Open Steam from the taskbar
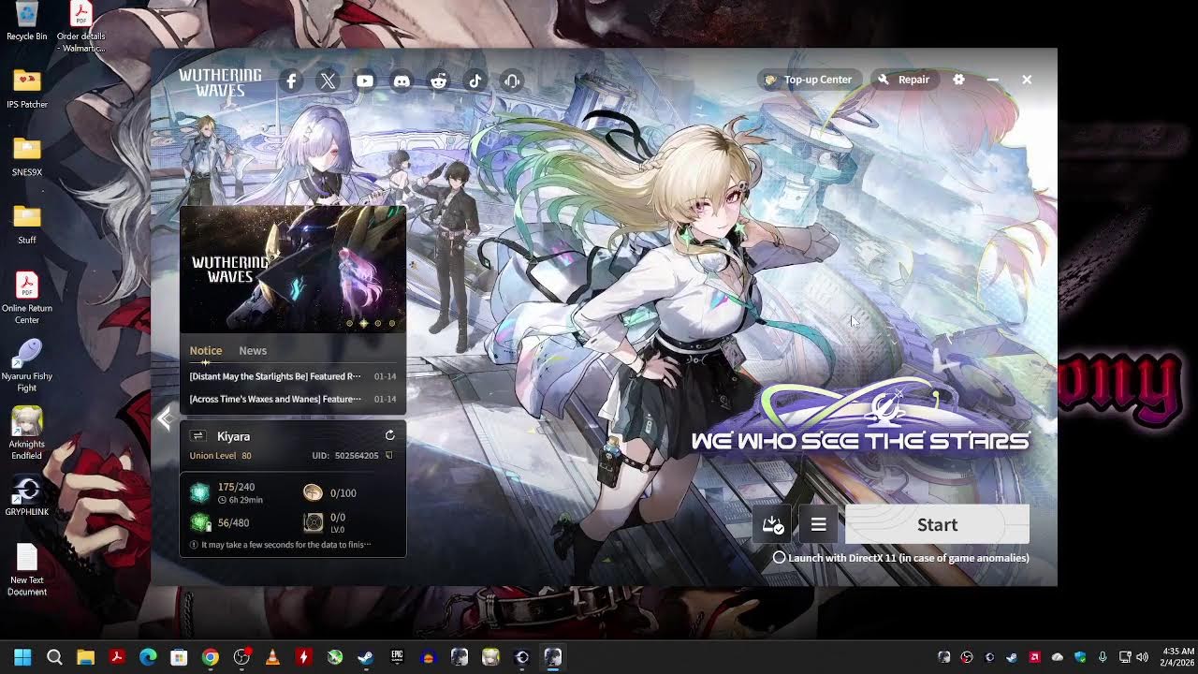This screenshot has width=1198, height=674. tap(366, 657)
